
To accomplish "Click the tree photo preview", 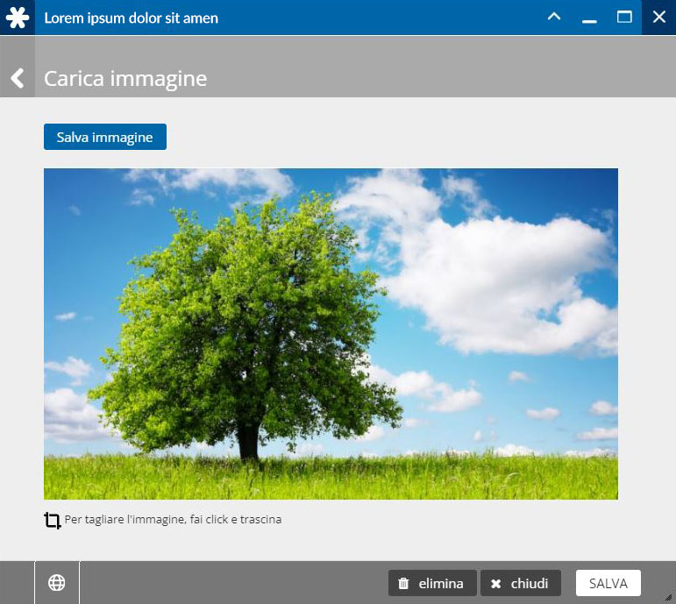I will 331,334.
